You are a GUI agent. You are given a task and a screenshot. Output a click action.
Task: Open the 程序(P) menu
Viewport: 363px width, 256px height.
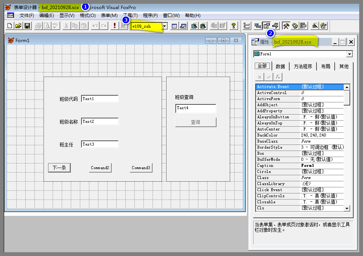click(150, 16)
